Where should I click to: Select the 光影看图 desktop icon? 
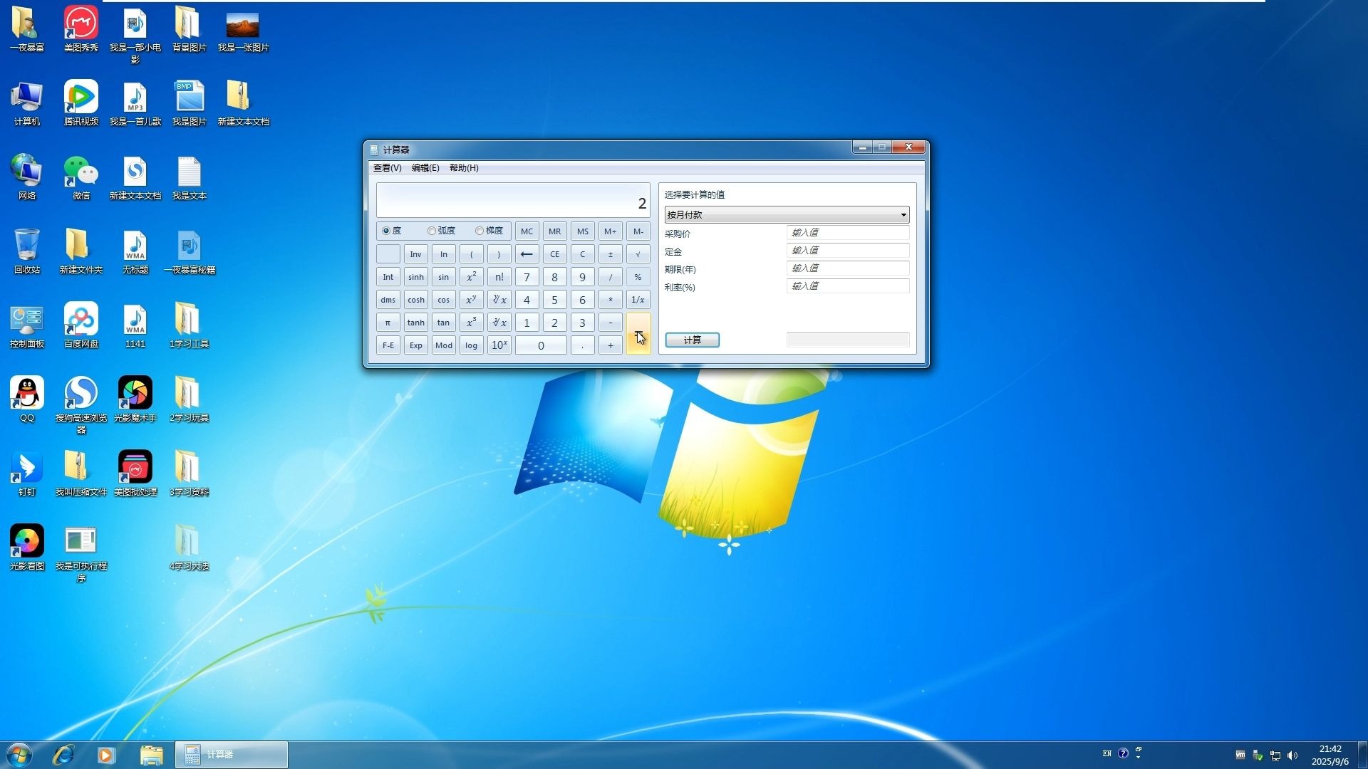tap(26, 548)
